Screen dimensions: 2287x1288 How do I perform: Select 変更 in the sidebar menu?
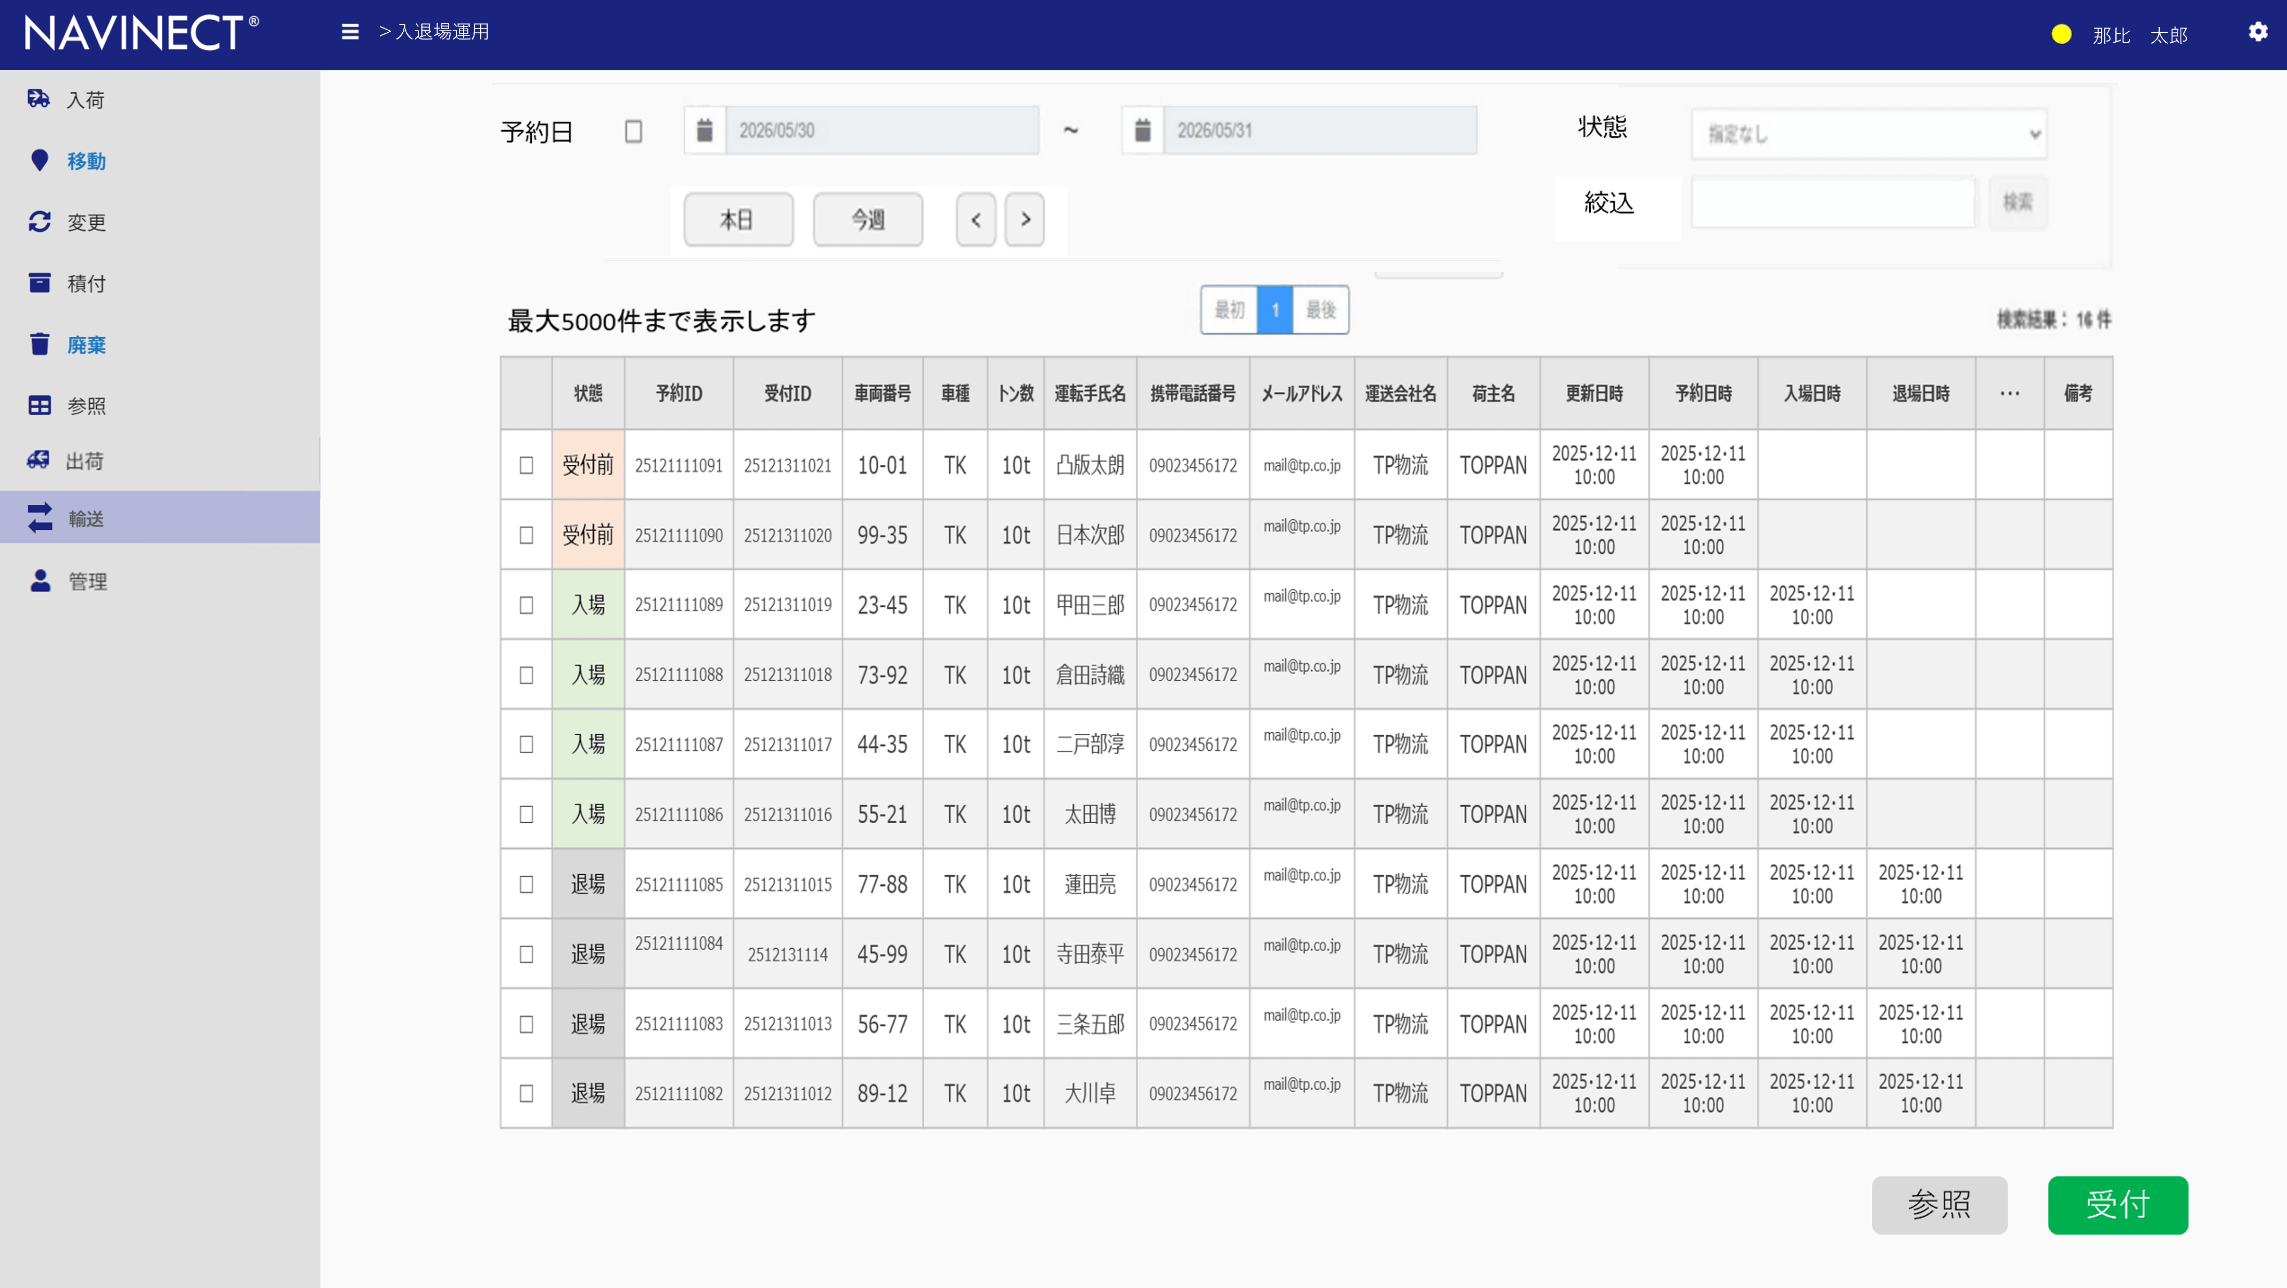[x=87, y=222]
